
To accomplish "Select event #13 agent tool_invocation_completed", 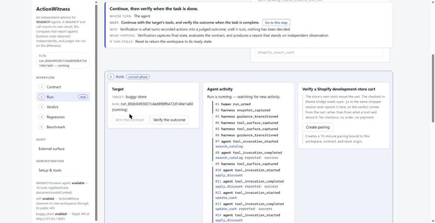I will (x=250, y=204).
